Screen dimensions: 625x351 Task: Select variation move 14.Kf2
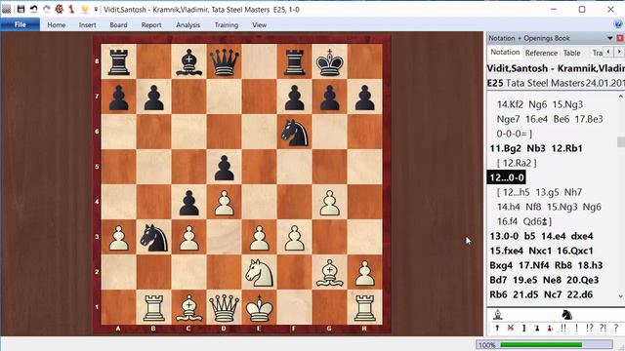click(510, 104)
